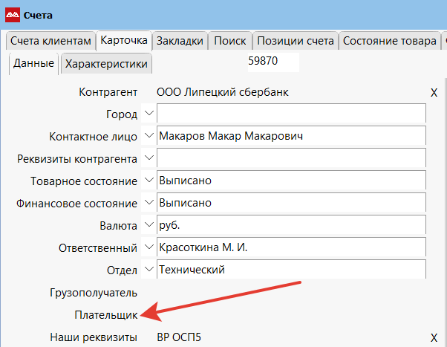Clear Наши реквизиты with the X button
Screen dimensions: 447x347
click(x=434, y=337)
